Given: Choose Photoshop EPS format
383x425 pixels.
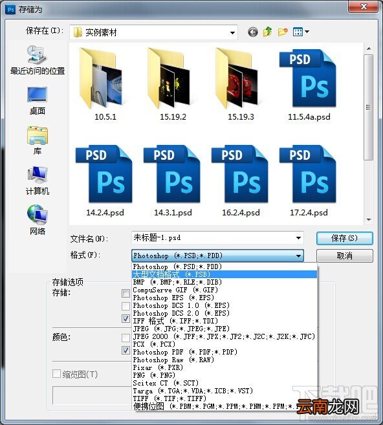Looking at the screenshot, I should [x=224, y=298].
